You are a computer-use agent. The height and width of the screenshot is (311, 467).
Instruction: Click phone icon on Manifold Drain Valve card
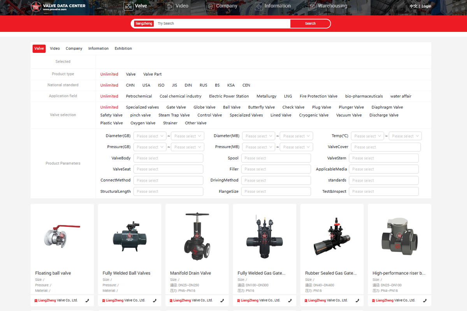click(222, 301)
